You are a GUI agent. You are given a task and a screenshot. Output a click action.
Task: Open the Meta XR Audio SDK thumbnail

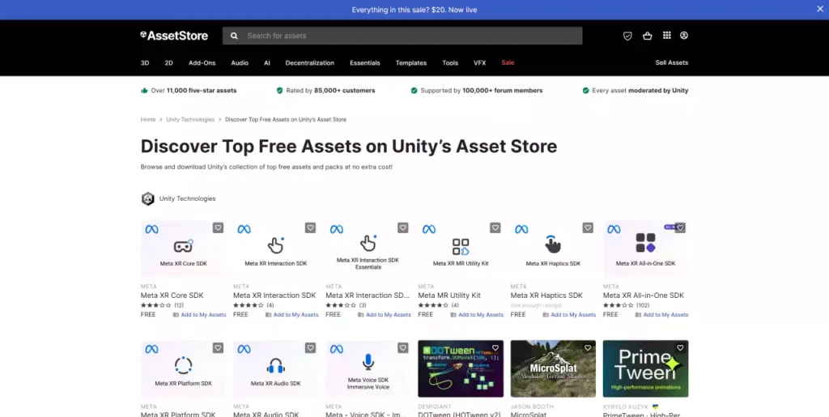click(x=275, y=369)
